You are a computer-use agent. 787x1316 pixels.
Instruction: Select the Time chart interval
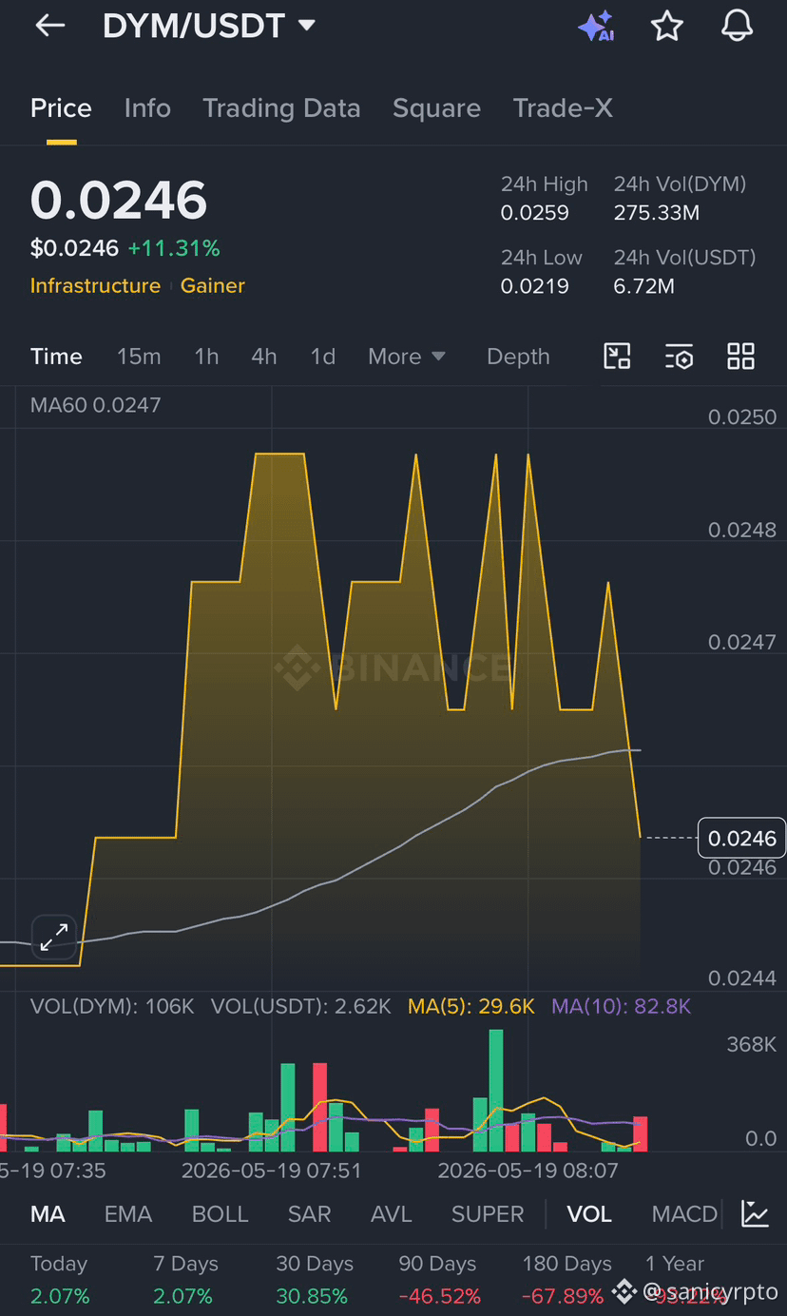click(x=56, y=357)
